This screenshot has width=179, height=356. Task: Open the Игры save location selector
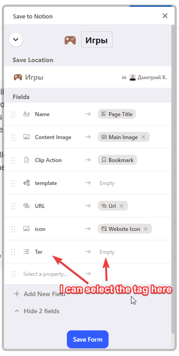88,77
